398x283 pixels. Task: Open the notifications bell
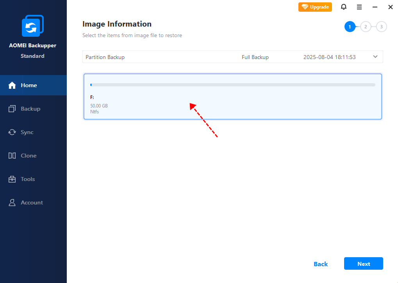(x=344, y=7)
